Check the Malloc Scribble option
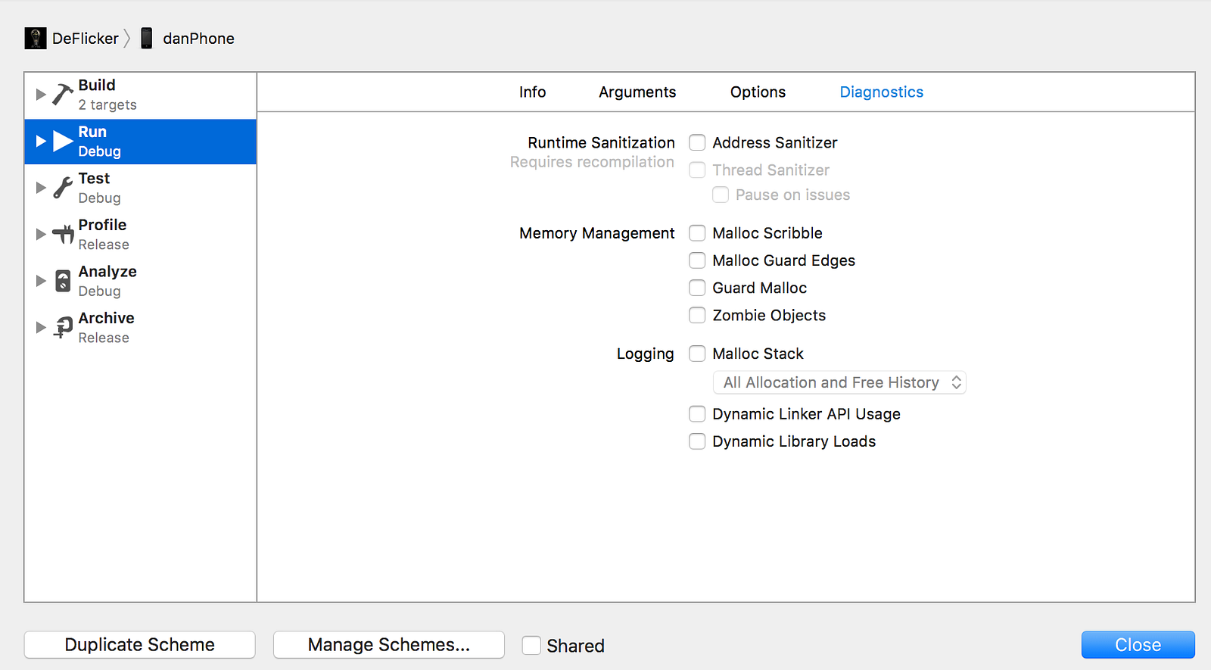1211x670 pixels. coord(697,233)
